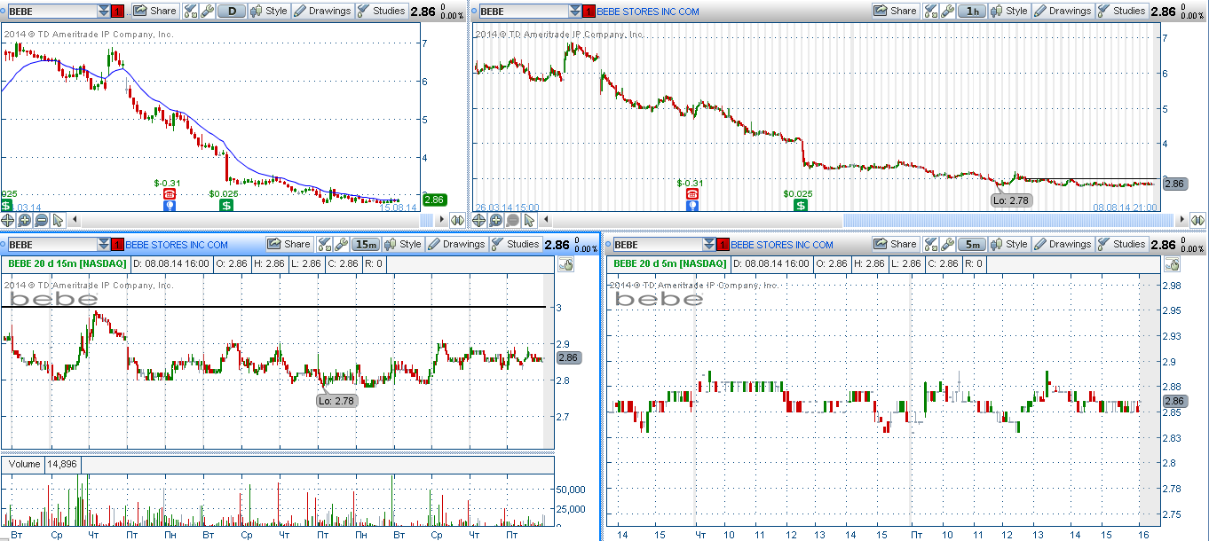This screenshot has width=1209, height=541.
Task: Select the pointer tool under the daily chart
Action: point(59,220)
